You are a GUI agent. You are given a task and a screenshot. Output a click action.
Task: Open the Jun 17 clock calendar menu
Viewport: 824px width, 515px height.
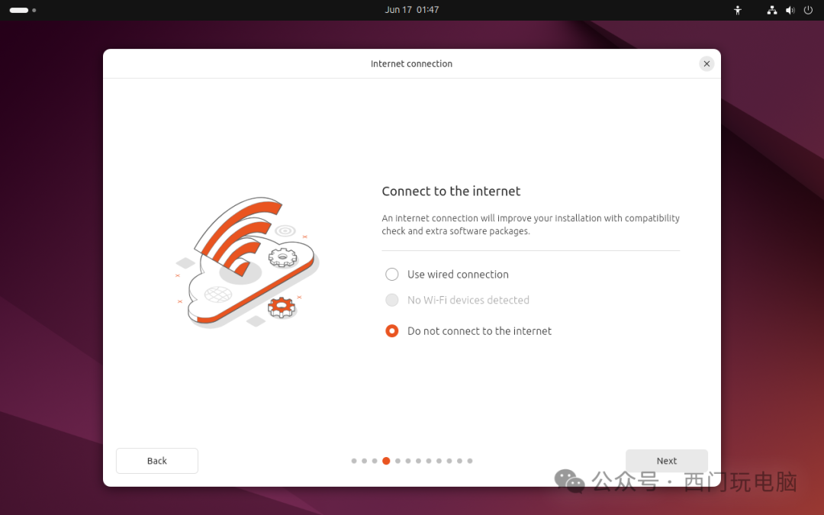412,10
